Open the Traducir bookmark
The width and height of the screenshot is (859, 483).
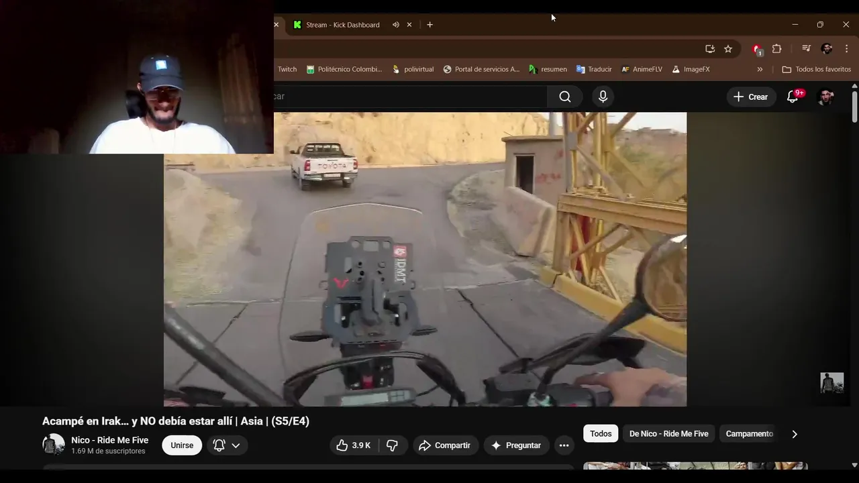pos(594,69)
